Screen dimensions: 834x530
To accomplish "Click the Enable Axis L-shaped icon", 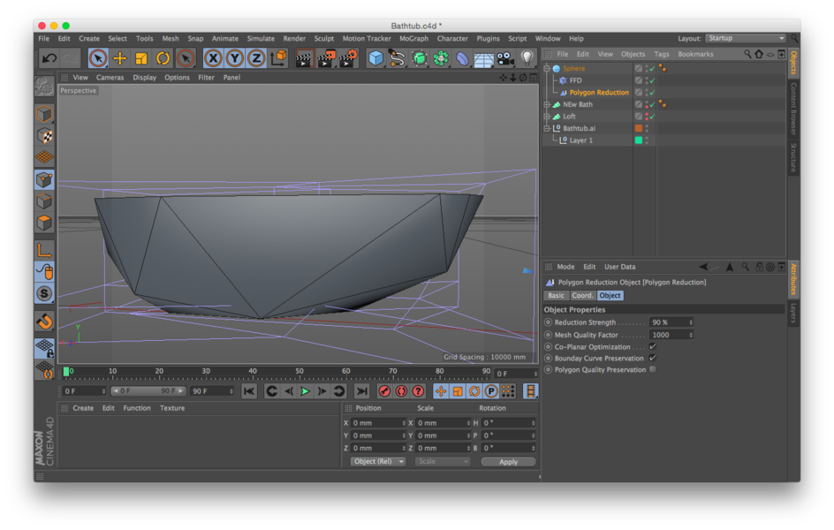I will point(45,250).
